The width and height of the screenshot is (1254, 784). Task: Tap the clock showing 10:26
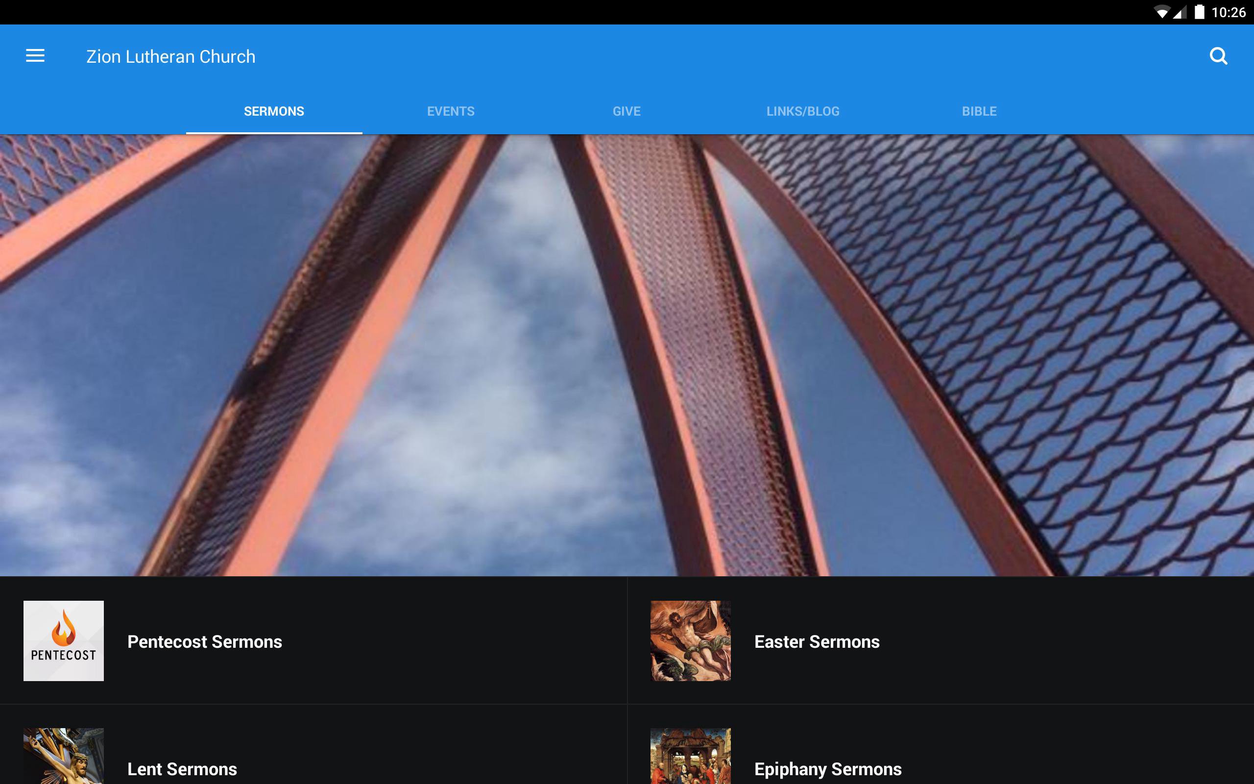(1228, 12)
